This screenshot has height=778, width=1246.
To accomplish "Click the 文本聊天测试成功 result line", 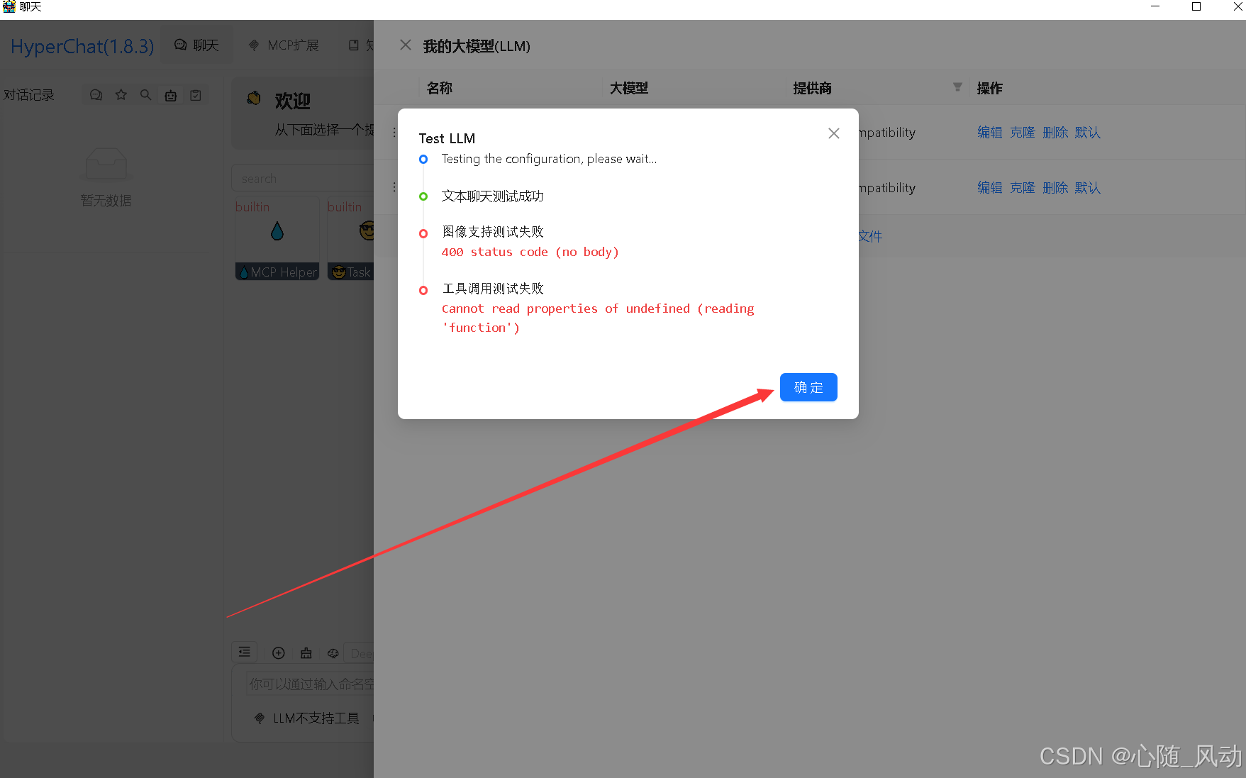I will 492,196.
